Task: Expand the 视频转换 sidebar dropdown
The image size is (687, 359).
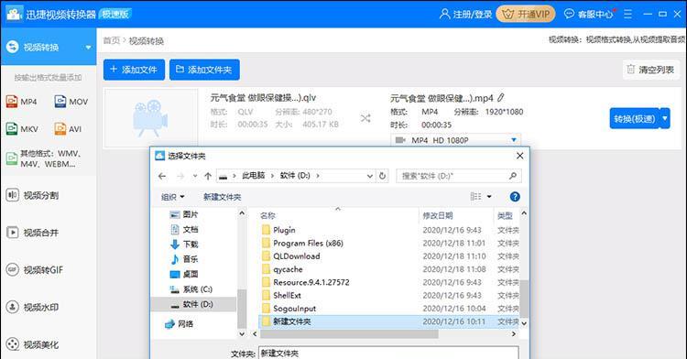Action: (88, 48)
